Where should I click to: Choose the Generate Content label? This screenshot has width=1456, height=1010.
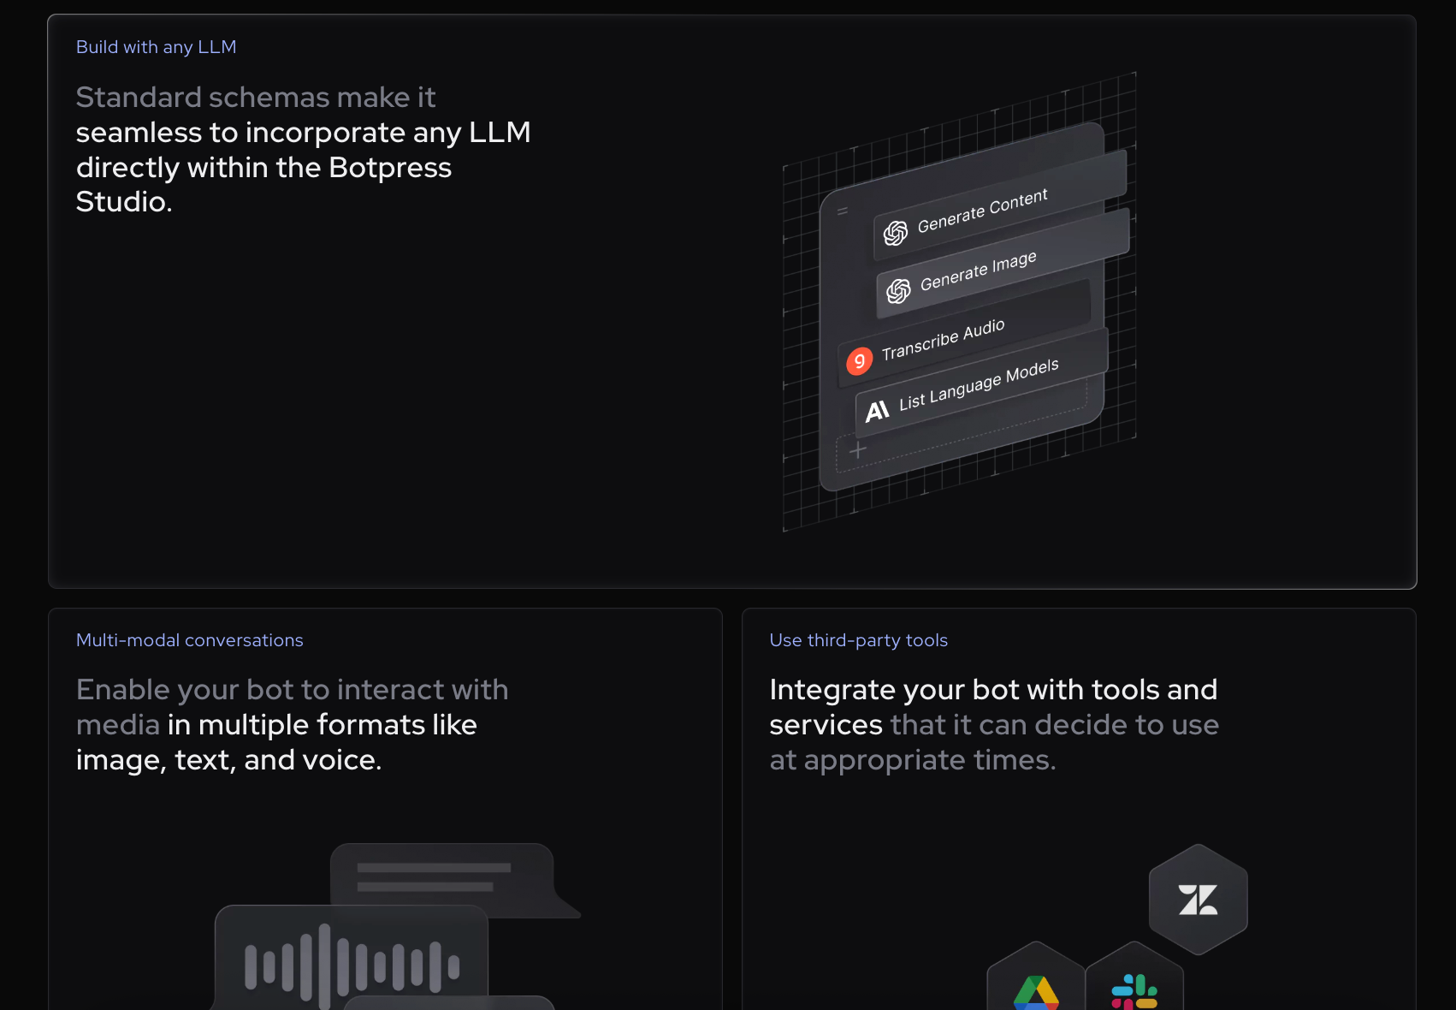(x=982, y=211)
